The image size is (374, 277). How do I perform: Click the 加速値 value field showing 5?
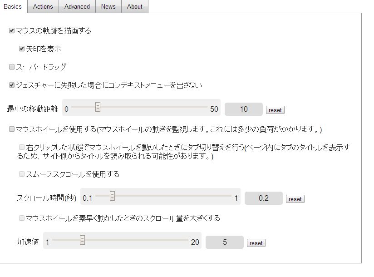click(225, 242)
